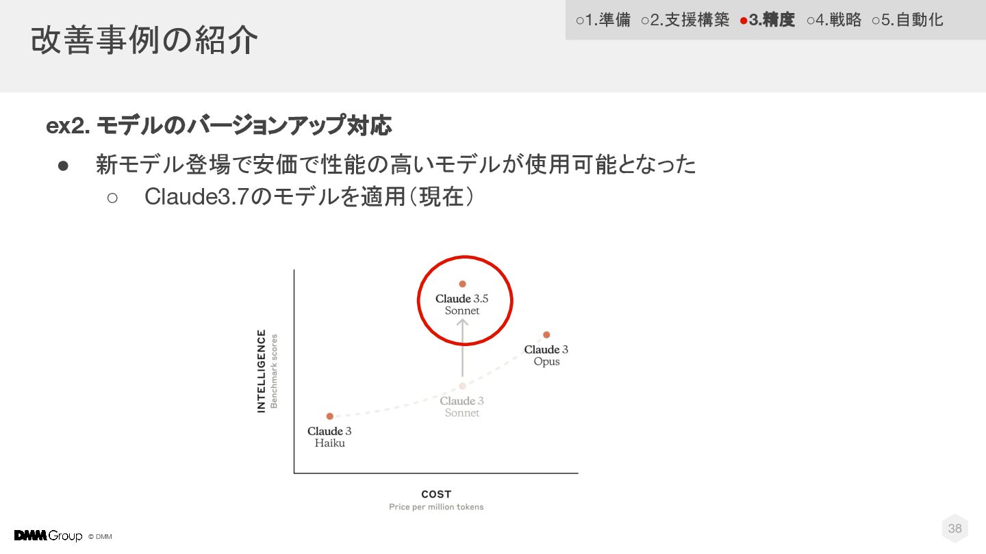Image resolution: width=986 pixels, height=554 pixels.
Task: Click the "Claude 3 Haiku" chart label
Action: [x=329, y=436]
